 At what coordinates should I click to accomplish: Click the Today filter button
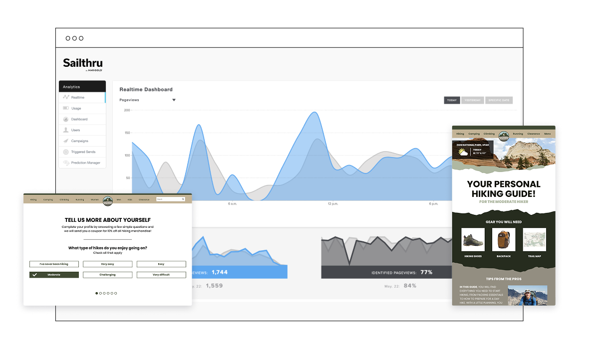(x=452, y=100)
